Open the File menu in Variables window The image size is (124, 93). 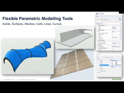(97, 56)
